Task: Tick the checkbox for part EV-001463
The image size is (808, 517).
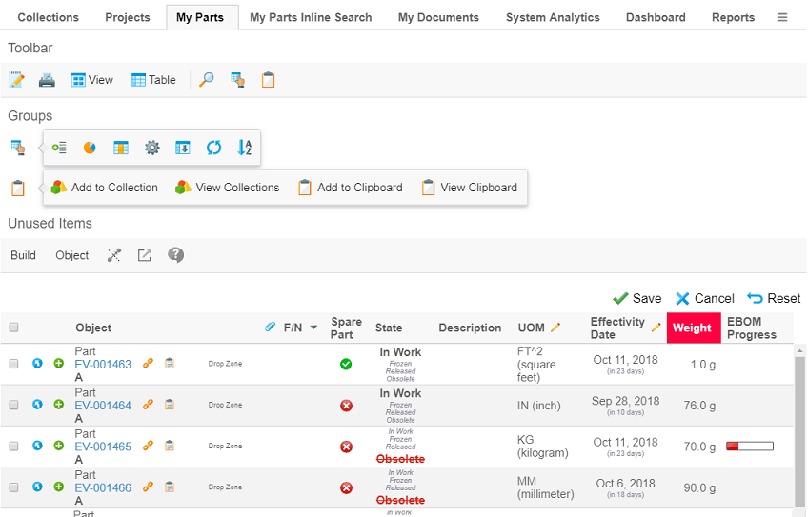Action: [x=14, y=364]
